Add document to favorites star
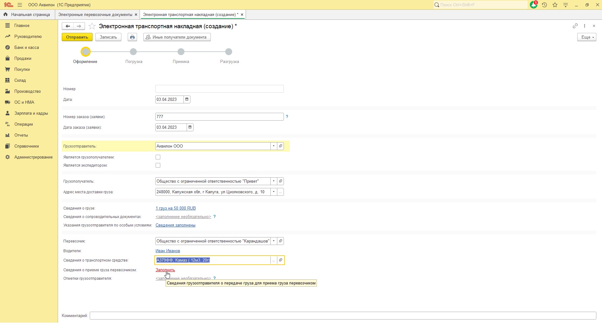602x333 pixels. point(92,26)
